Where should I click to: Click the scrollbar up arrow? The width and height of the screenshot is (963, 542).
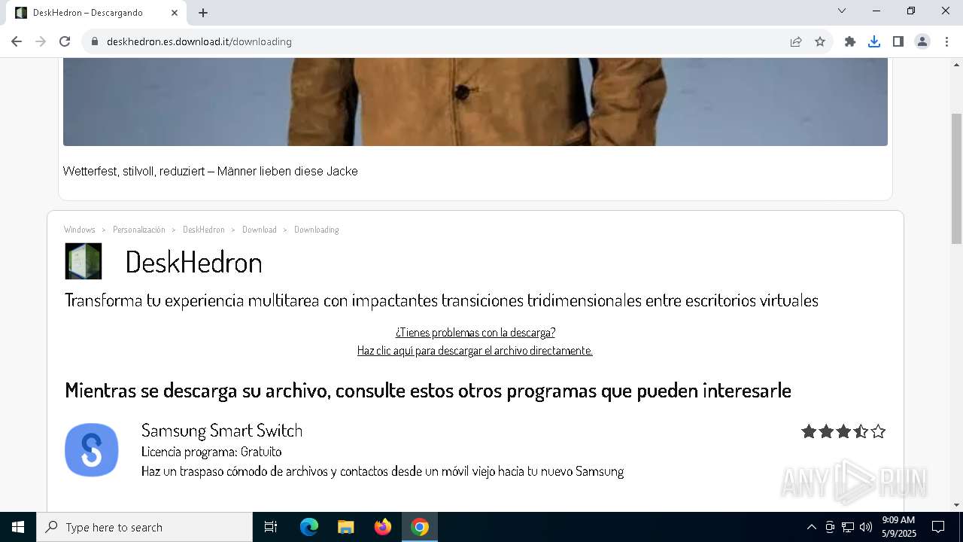(956, 64)
